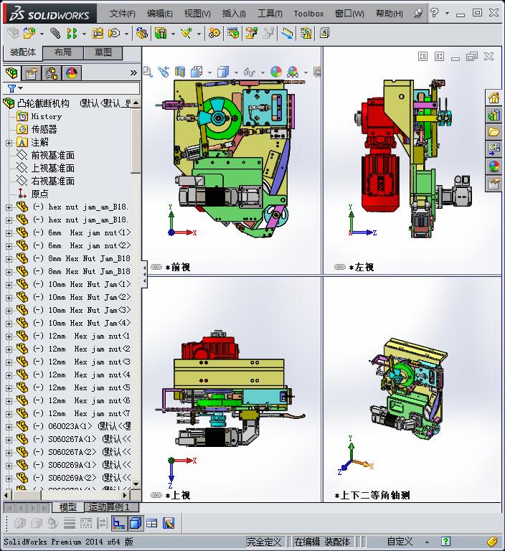The width and height of the screenshot is (505, 551).
Task: Open SolidWorks Resources home icon in task pane
Action: (494, 98)
